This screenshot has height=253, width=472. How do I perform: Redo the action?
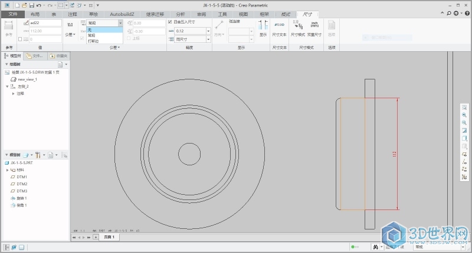(50, 5)
